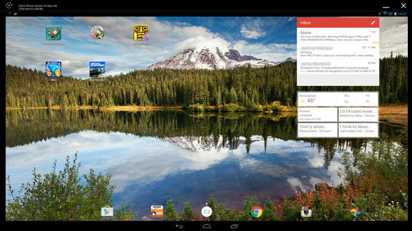
Task: Close the DuOS window
Action: coord(403,6)
